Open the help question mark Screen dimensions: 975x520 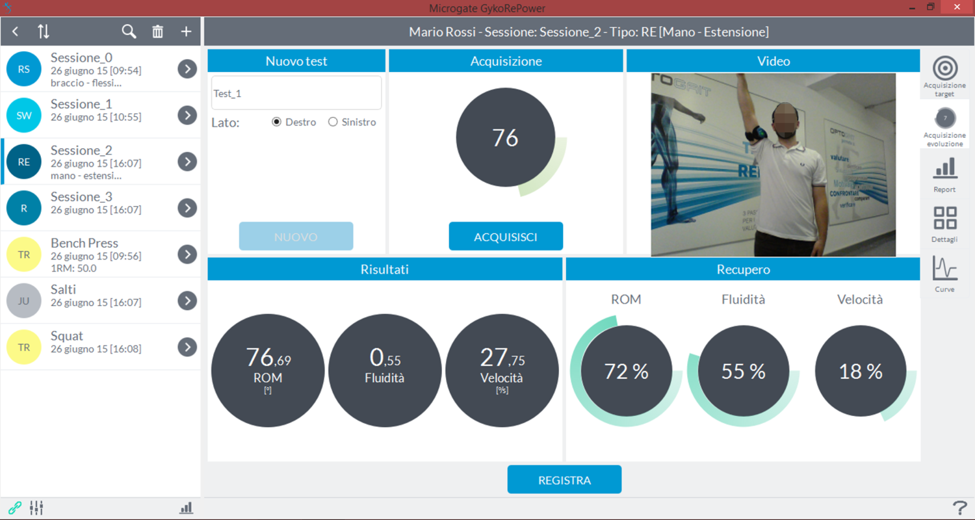tap(959, 508)
